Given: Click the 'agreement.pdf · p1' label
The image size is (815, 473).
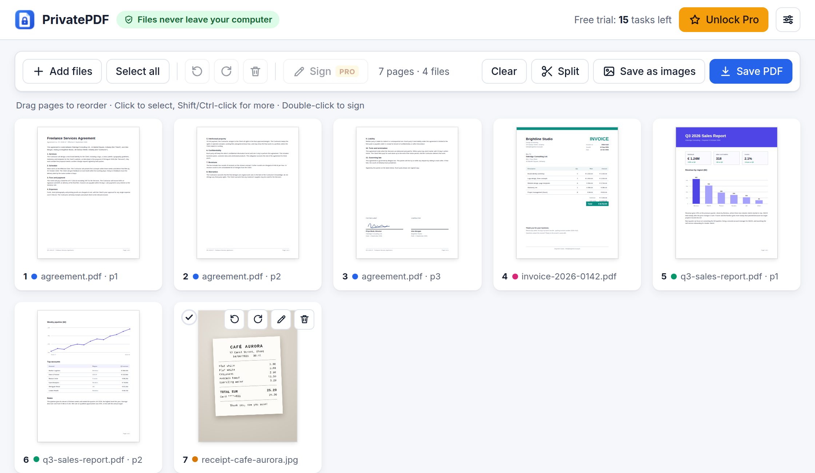Looking at the screenshot, I should tap(79, 277).
